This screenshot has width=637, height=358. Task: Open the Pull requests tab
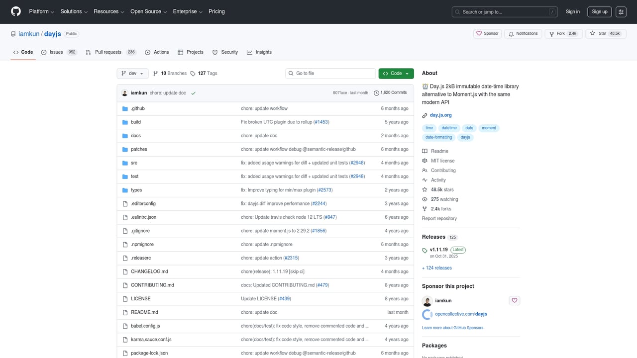point(108,52)
